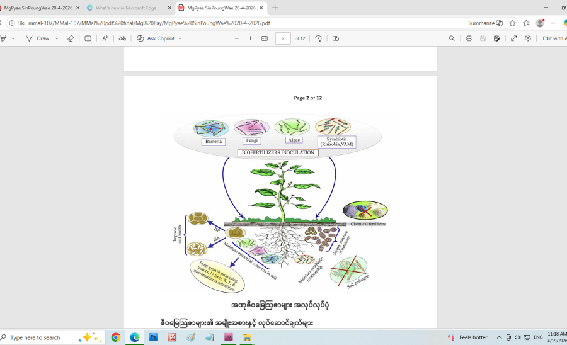Launch Google Chrome from the taskbar
This screenshot has width=567, height=345.
[116, 337]
